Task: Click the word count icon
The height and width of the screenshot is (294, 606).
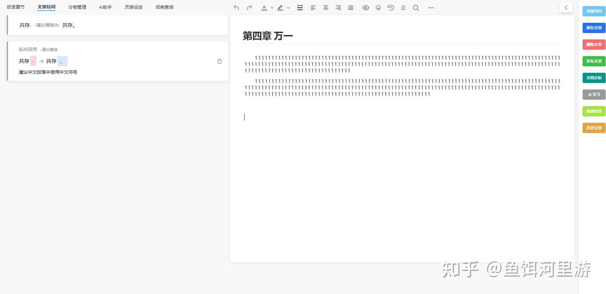Action: [x=403, y=8]
